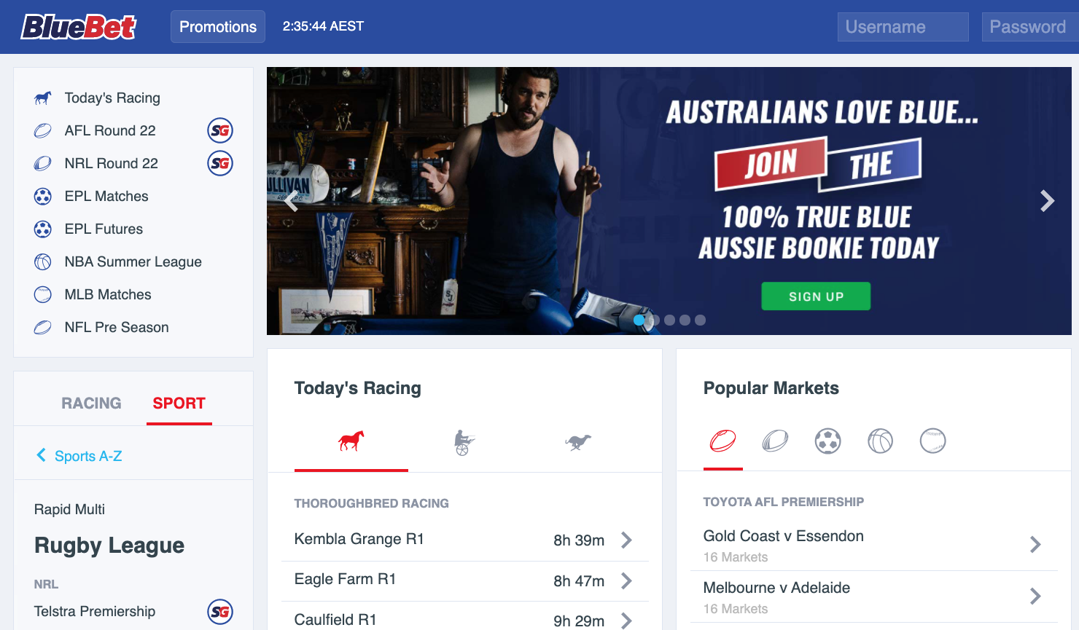Select the harness racing tab

pyautogui.click(x=464, y=441)
